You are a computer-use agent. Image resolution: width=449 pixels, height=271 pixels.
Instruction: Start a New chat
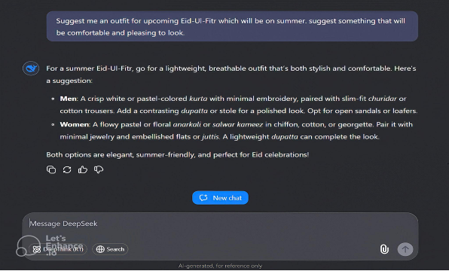[x=220, y=198]
